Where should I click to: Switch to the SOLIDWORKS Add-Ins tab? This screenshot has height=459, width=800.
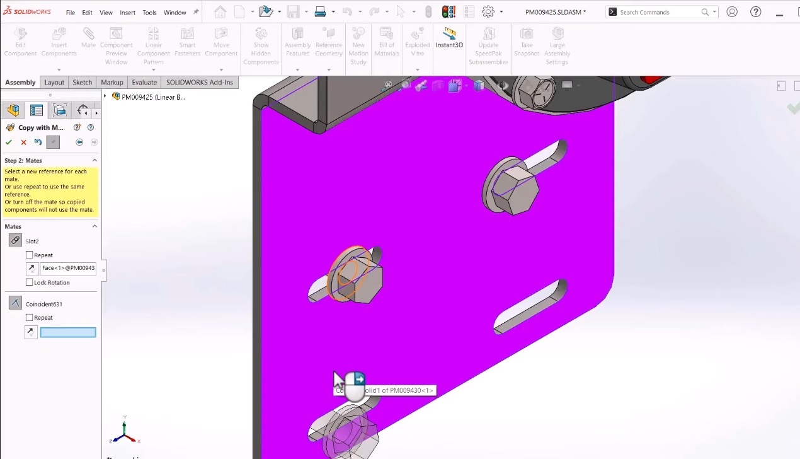point(199,83)
